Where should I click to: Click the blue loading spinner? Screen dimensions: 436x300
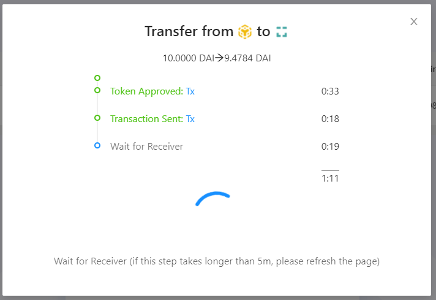point(212,199)
